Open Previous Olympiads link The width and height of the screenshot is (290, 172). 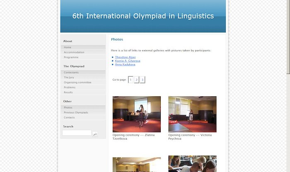coord(83,112)
